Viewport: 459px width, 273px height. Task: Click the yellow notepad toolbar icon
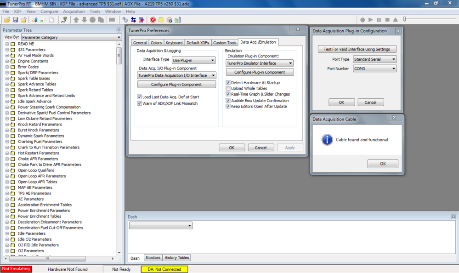pyautogui.click(x=161, y=20)
